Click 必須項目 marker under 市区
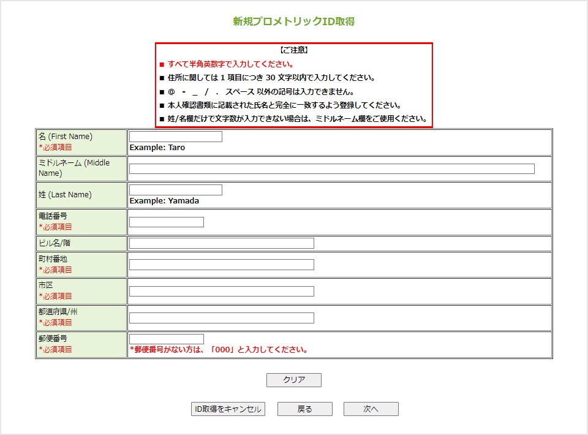The image size is (588, 435). (55, 297)
